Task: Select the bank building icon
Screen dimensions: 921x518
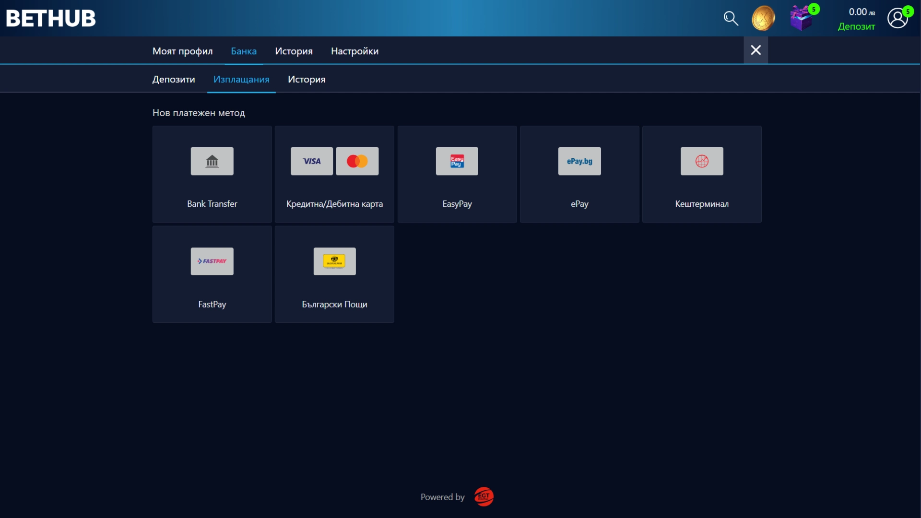Action: [x=212, y=161]
